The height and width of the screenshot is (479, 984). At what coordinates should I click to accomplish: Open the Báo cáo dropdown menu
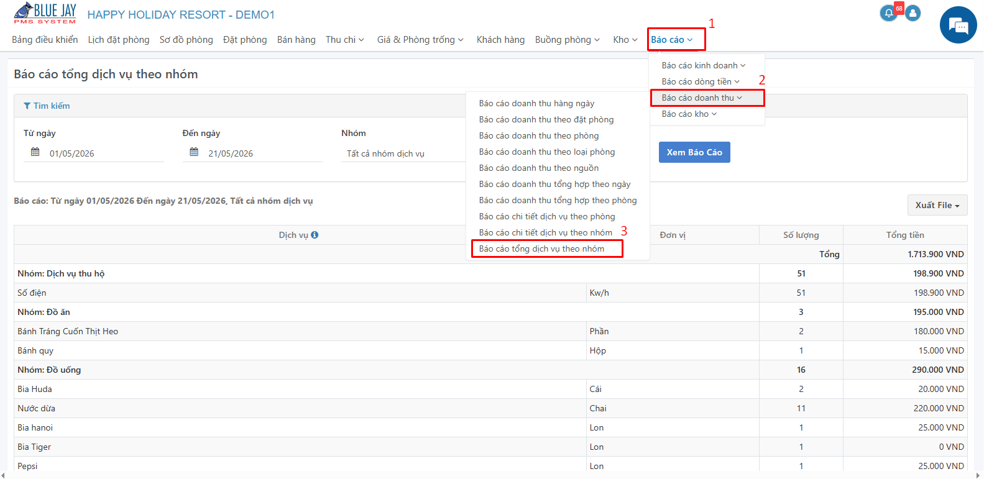click(x=672, y=40)
